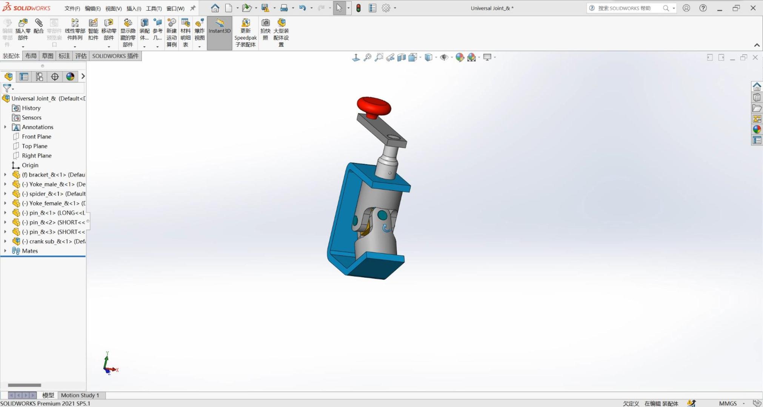This screenshot has width=763, height=407.
Task: Take Snapshot with camera icon
Action: point(265,23)
